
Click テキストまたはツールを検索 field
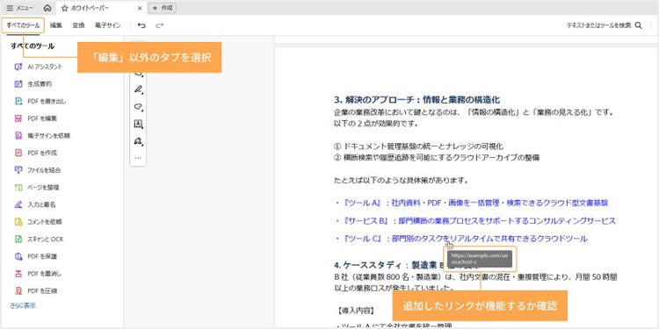click(598, 25)
